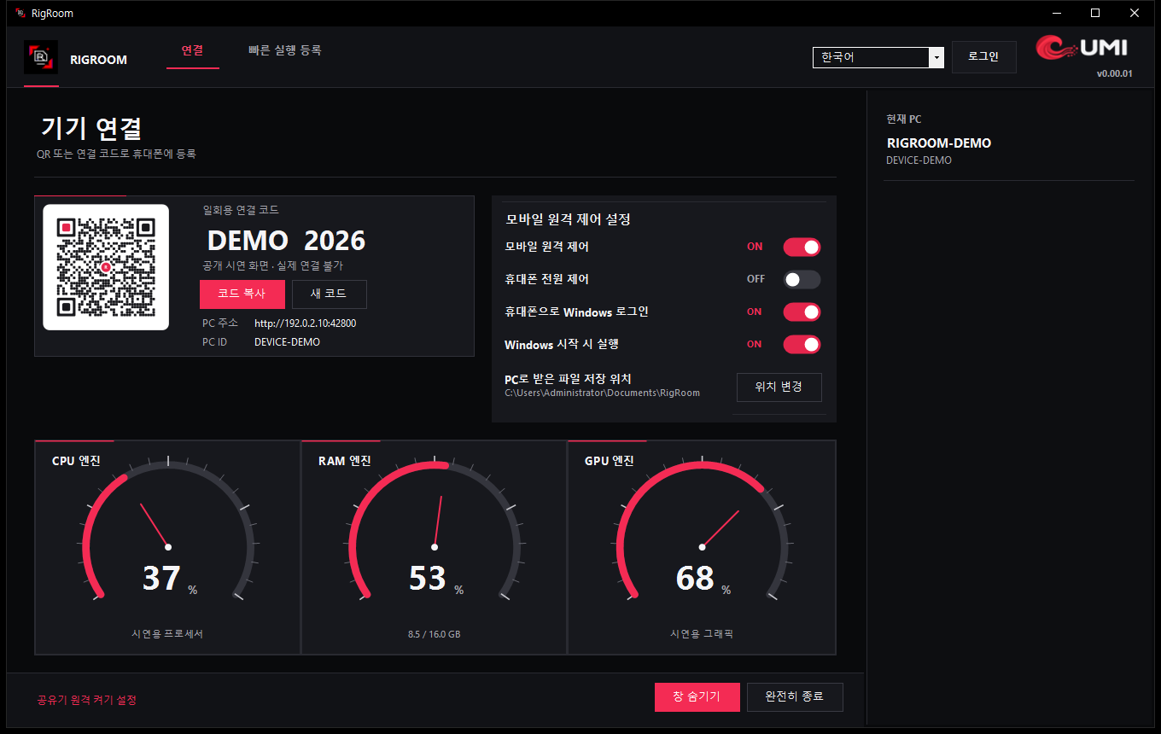Click the 시연용 그래픽 label
The height and width of the screenshot is (734, 1161).
(x=702, y=634)
